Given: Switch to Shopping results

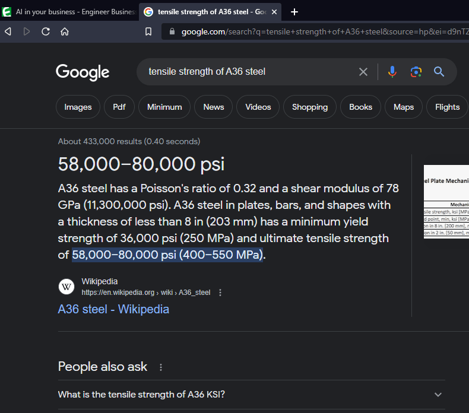Looking at the screenshot, I should point(310,107).
